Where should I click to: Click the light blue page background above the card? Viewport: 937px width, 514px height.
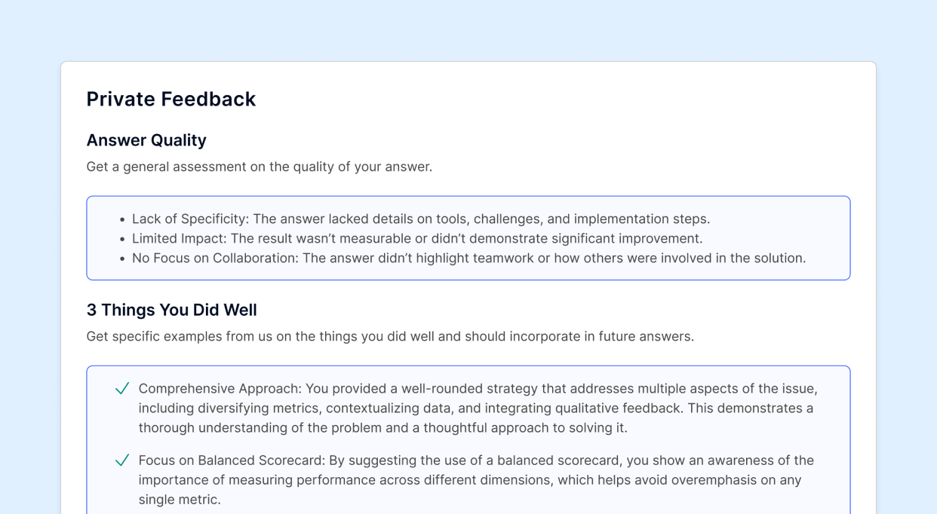468,30
